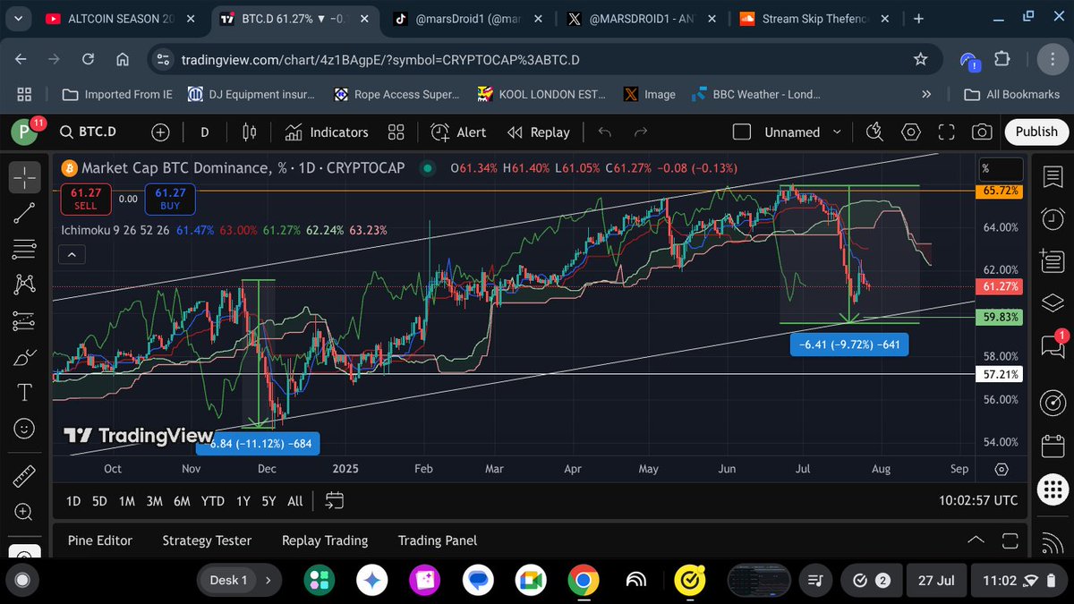Open quick search icon
The image size is (1074, 604).
click(874, 132)
